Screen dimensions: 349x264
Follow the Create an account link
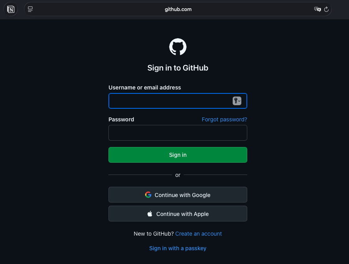(x=198, y=234)
